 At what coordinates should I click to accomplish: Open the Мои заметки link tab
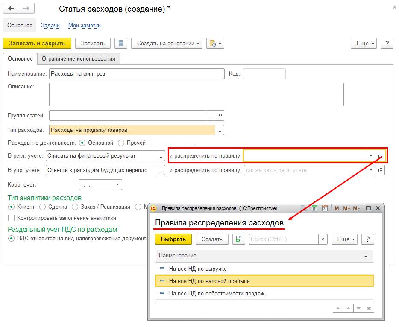pos(85,26)
